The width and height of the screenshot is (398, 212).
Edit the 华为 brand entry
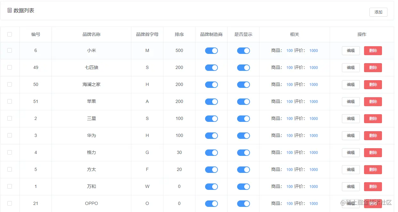pos(351,136)
